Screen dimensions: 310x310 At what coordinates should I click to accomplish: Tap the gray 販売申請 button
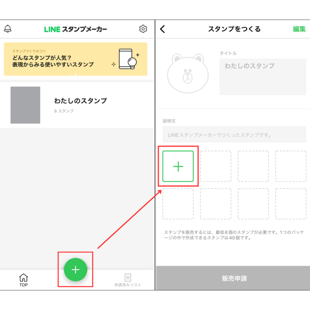pyautogui.click(x=233, y=278)
